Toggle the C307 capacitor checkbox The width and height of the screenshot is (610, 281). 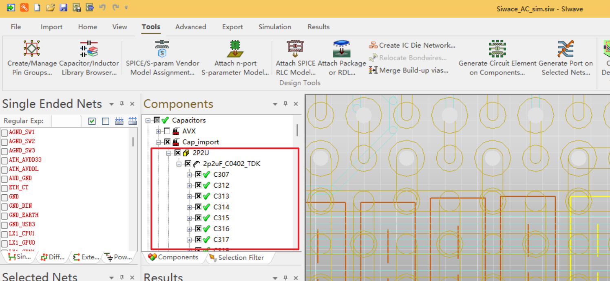click(x=198, y=174)
